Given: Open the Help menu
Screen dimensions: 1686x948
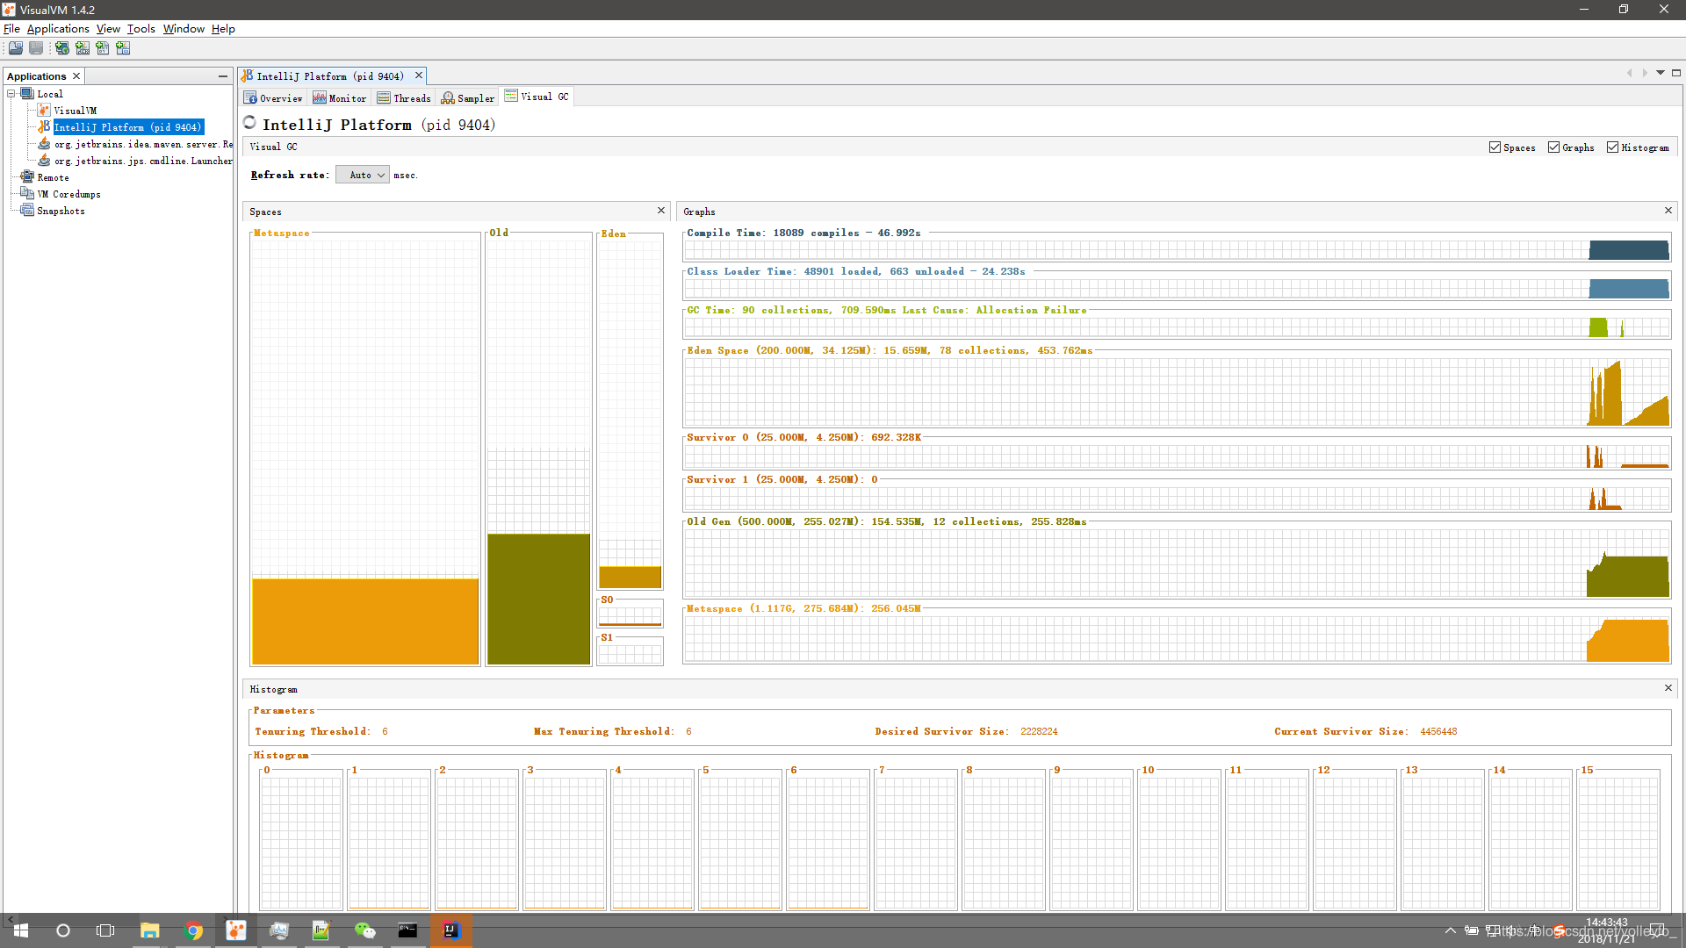Looking at the screenshot, I should 223,28.
